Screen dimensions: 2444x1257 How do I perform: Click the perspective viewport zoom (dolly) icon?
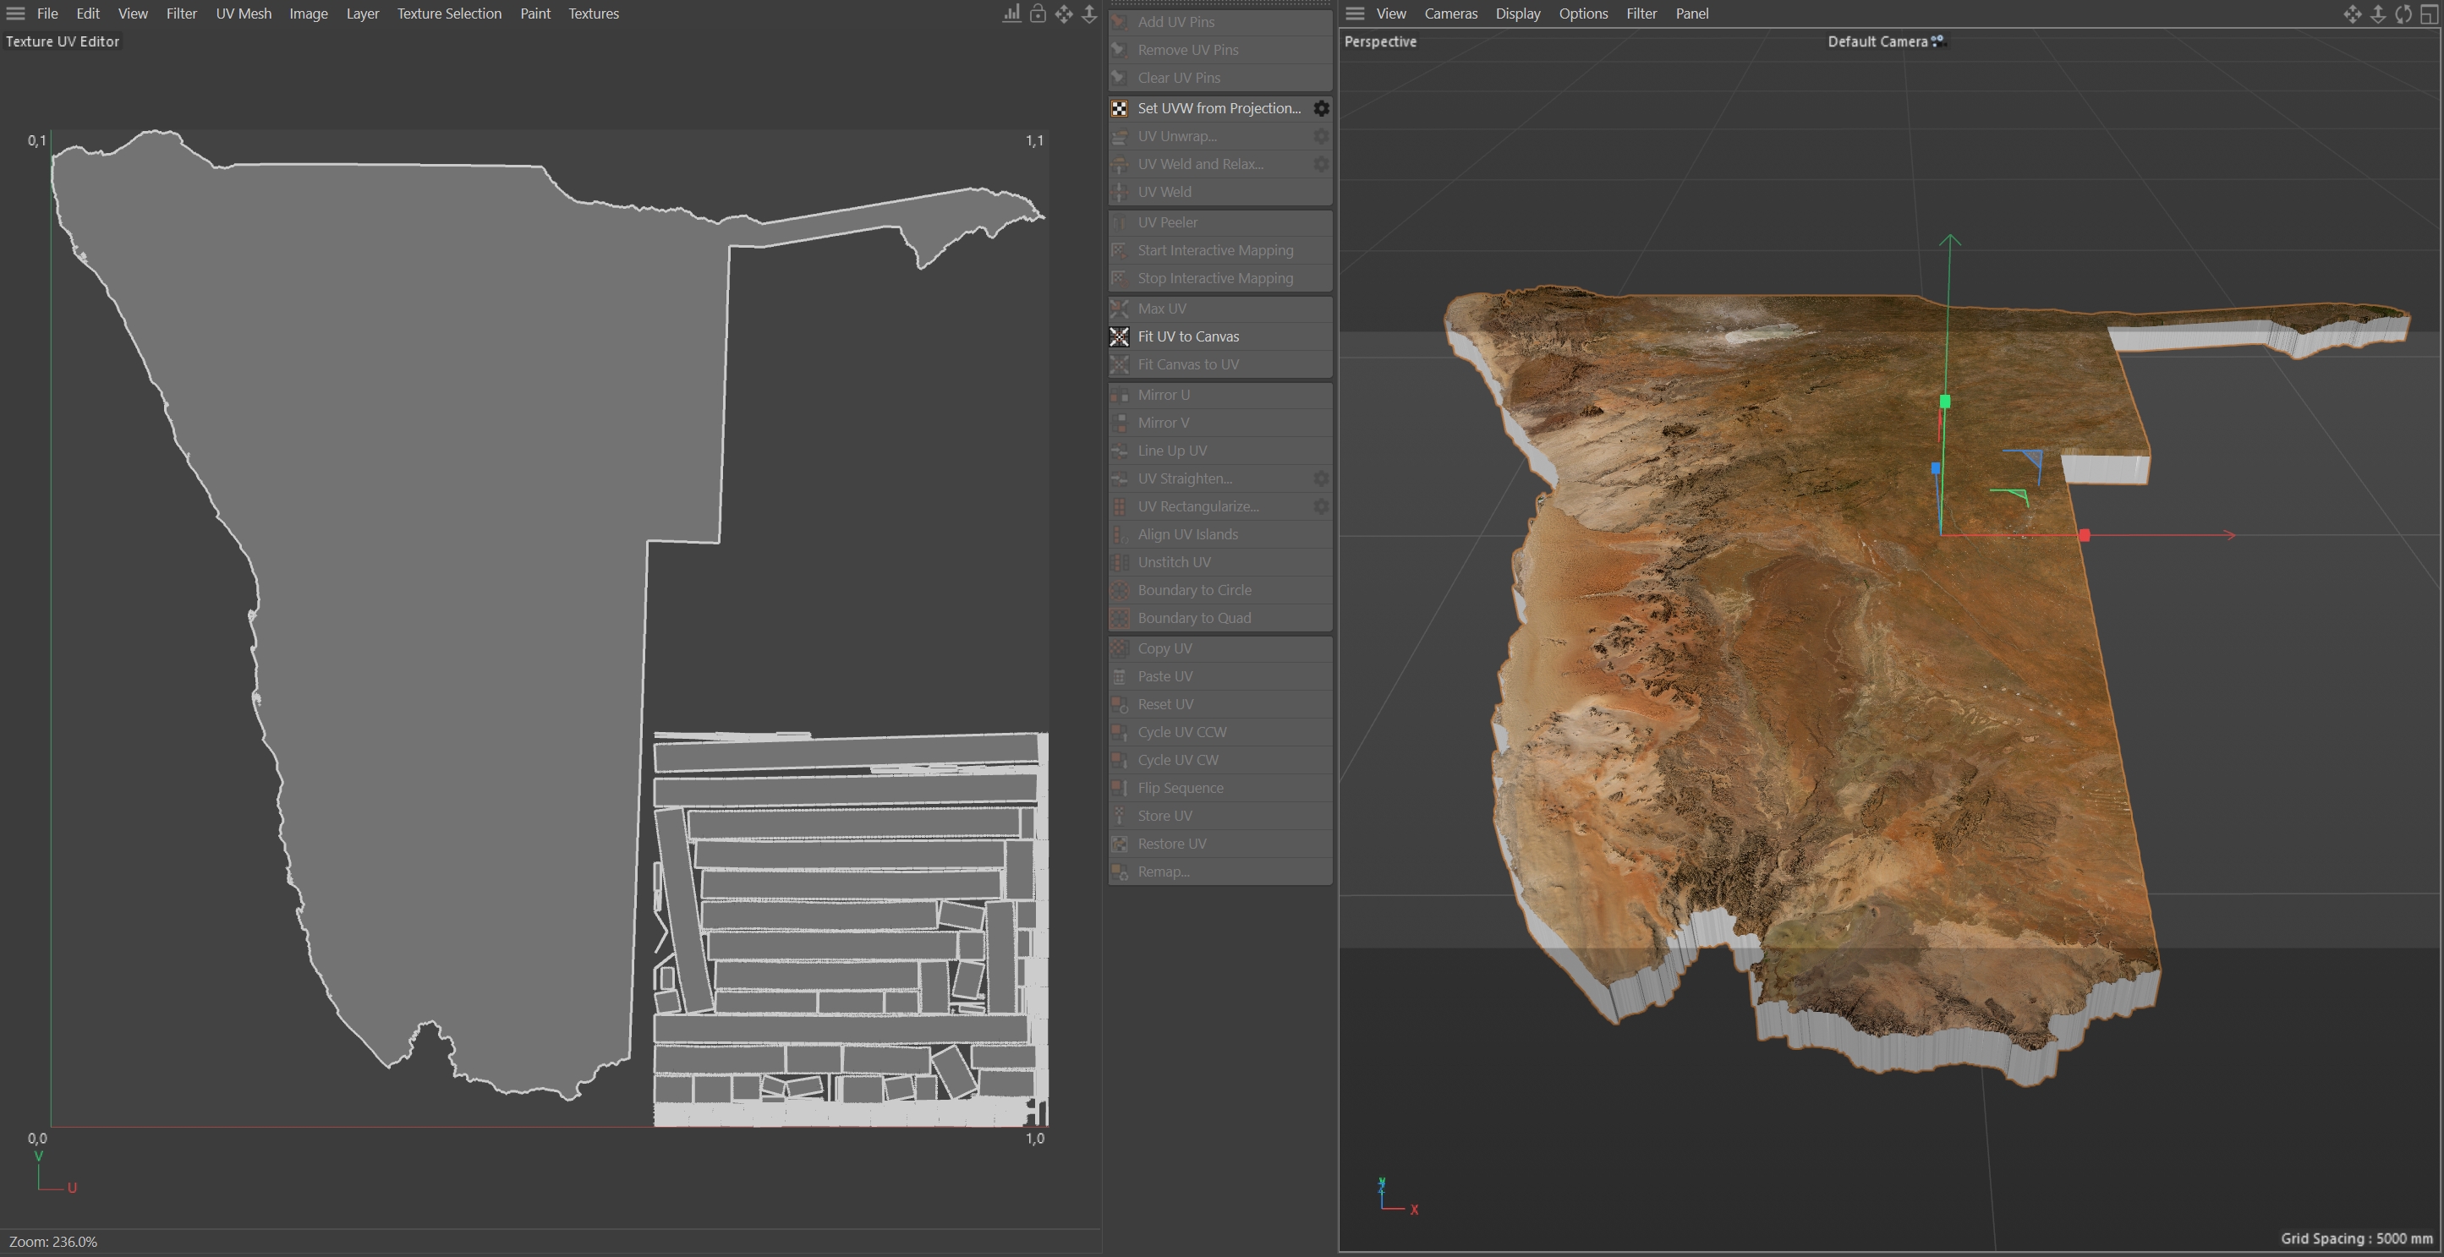click(x=2377, y=14)
